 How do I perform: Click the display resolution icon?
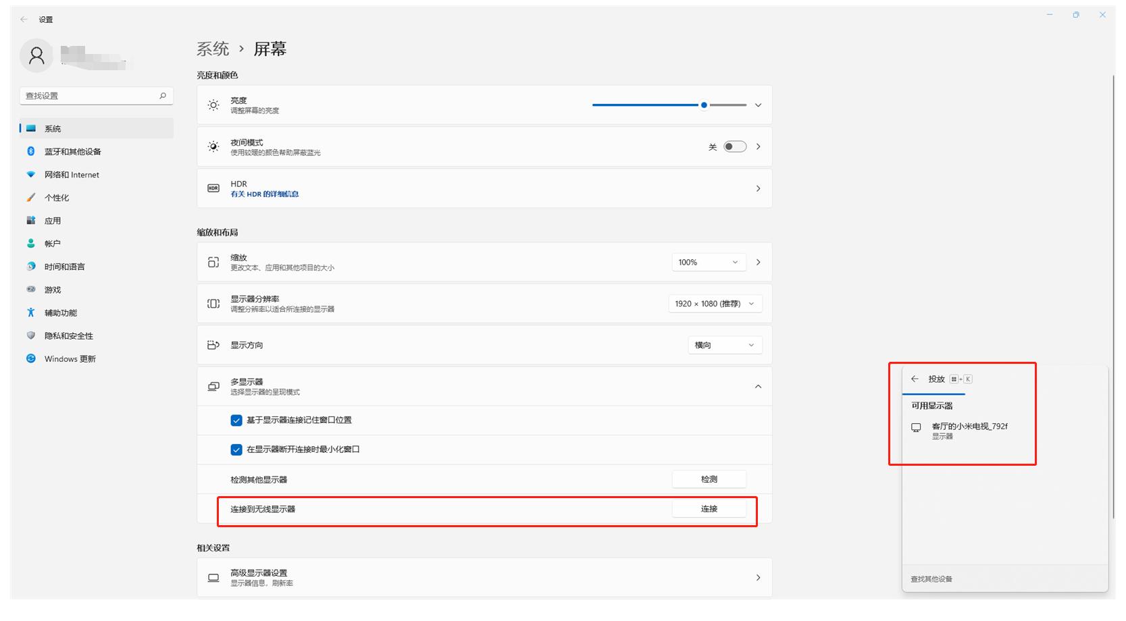coord(213,303)
